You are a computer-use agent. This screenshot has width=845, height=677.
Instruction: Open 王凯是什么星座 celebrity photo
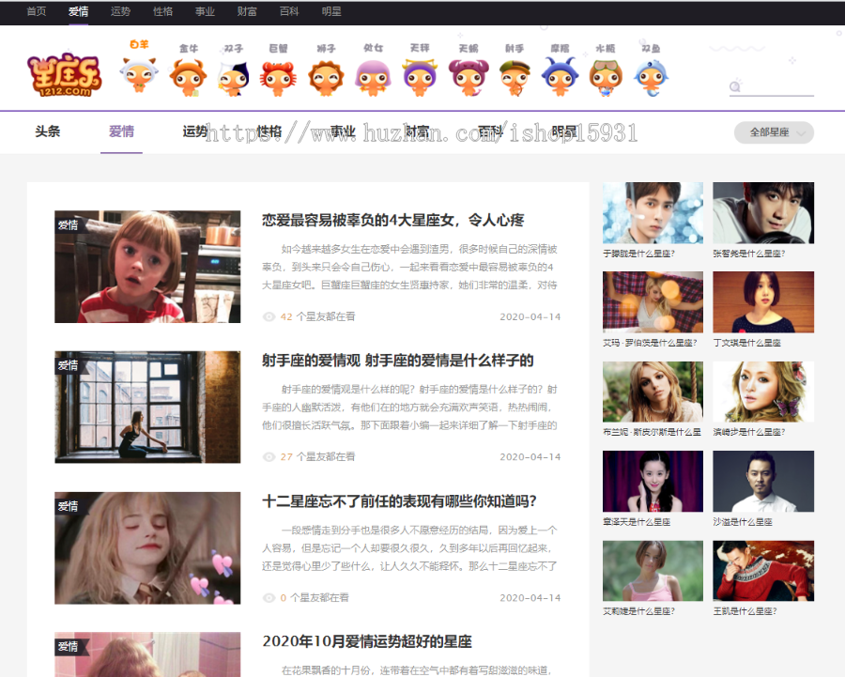pos(763,571)
